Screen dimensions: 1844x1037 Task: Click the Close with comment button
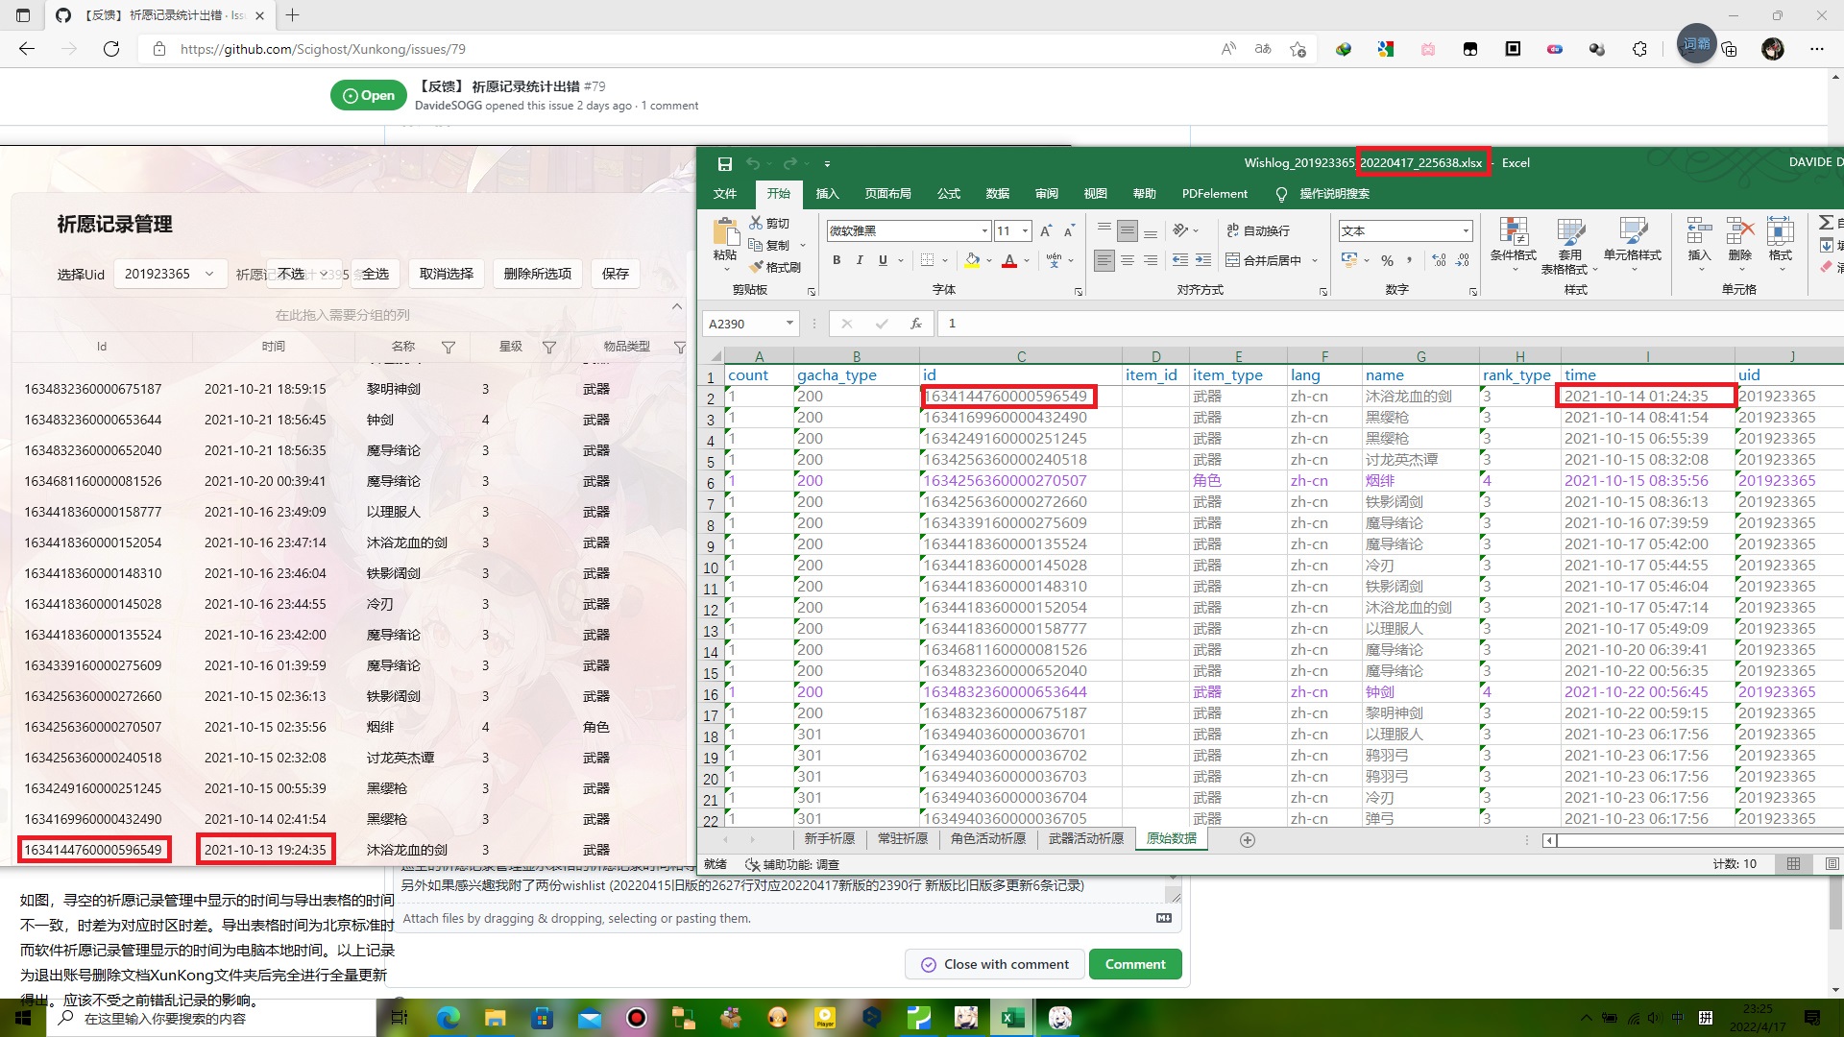click(995, 964)
